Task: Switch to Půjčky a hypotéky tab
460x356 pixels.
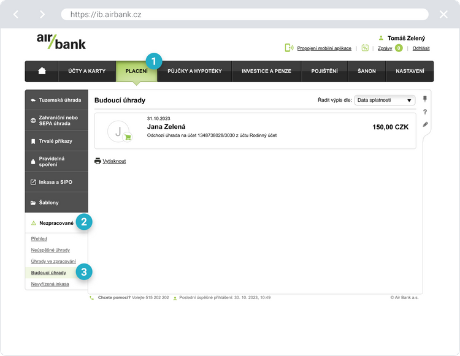Action: pyautogui.click(x=194, y=71)
